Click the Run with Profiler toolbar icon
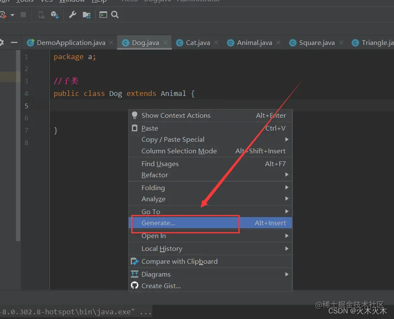The image size is (394, 319). [x=3, y=15]
